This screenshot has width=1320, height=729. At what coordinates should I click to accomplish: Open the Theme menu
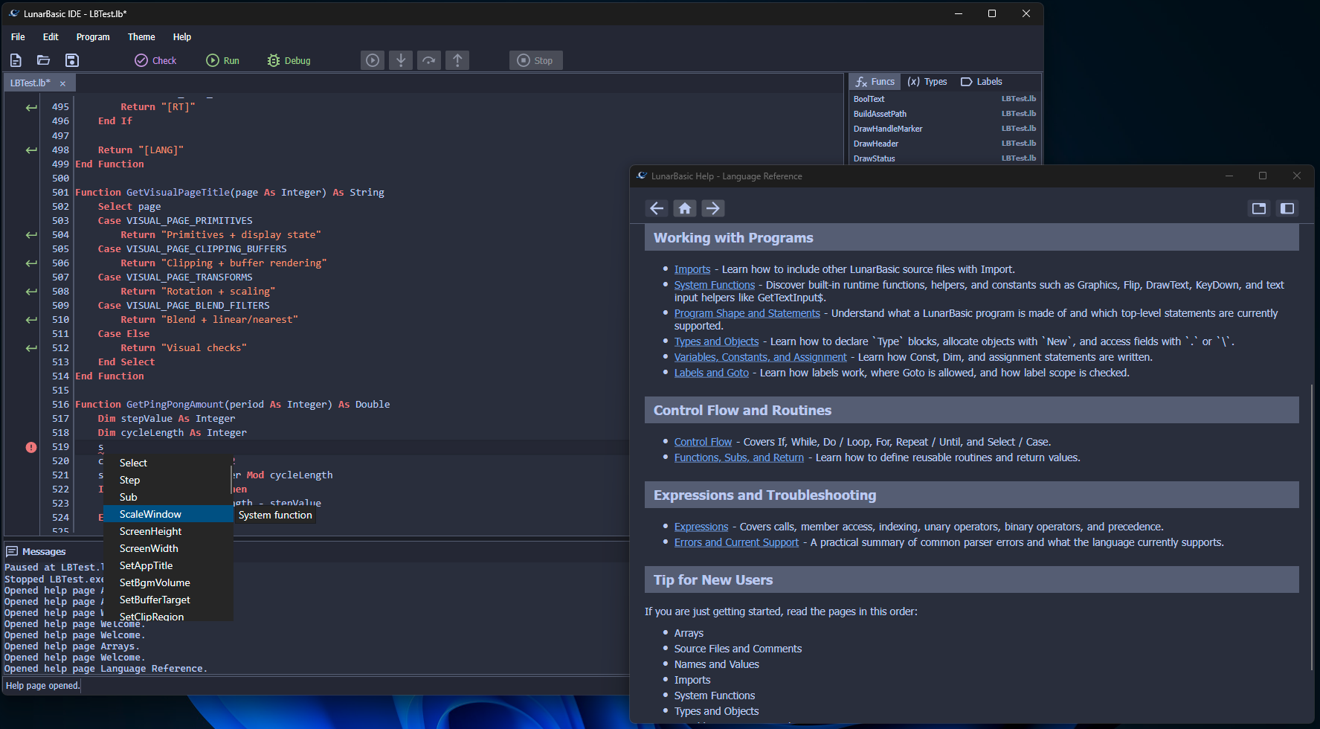[x=141, y=36]
